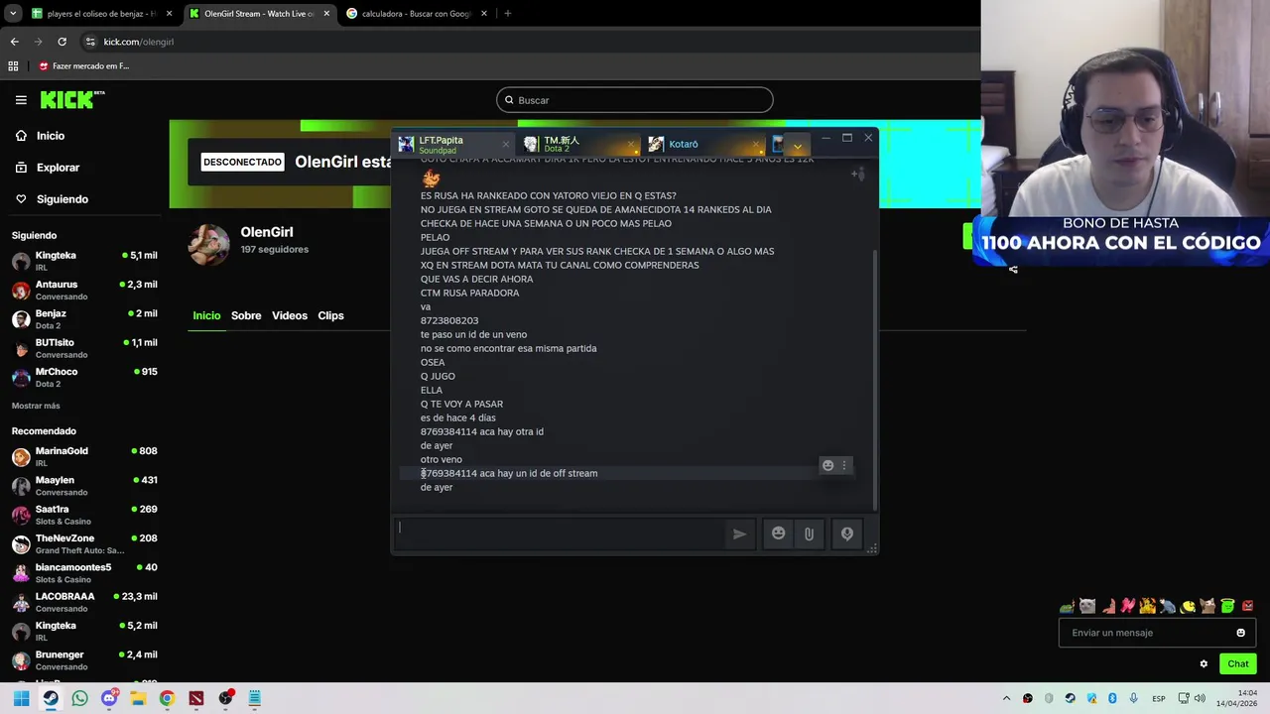Open Brunenger recommended channel
1270x714 pixels.
click(x=84, y=659)
